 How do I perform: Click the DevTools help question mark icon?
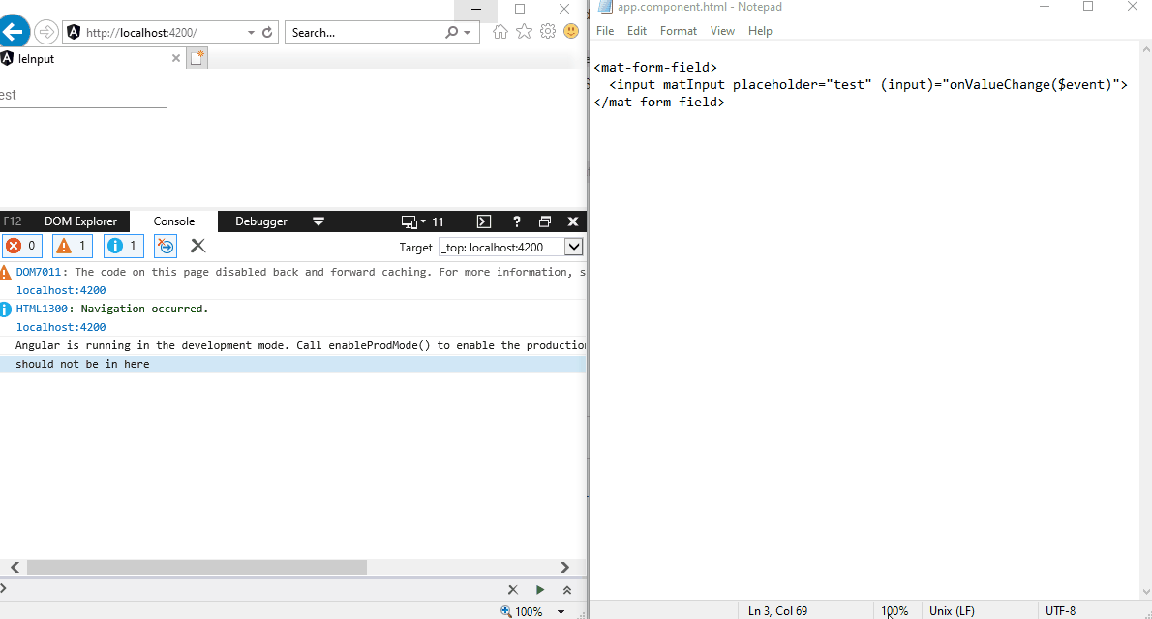coord(517,221)
